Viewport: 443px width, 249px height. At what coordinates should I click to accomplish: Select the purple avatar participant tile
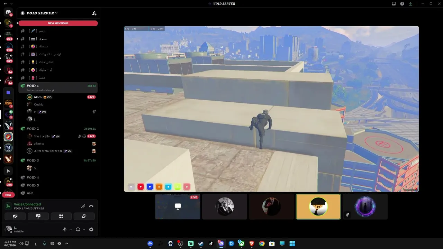pos(365,206)
